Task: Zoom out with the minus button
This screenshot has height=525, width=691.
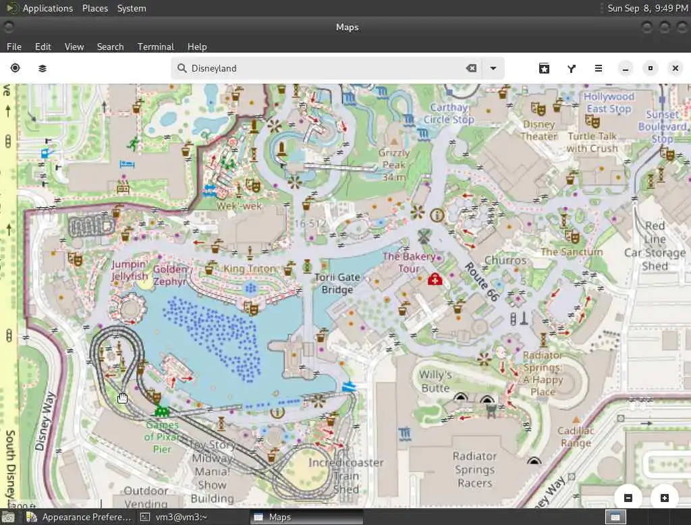Action: (628, 497)
